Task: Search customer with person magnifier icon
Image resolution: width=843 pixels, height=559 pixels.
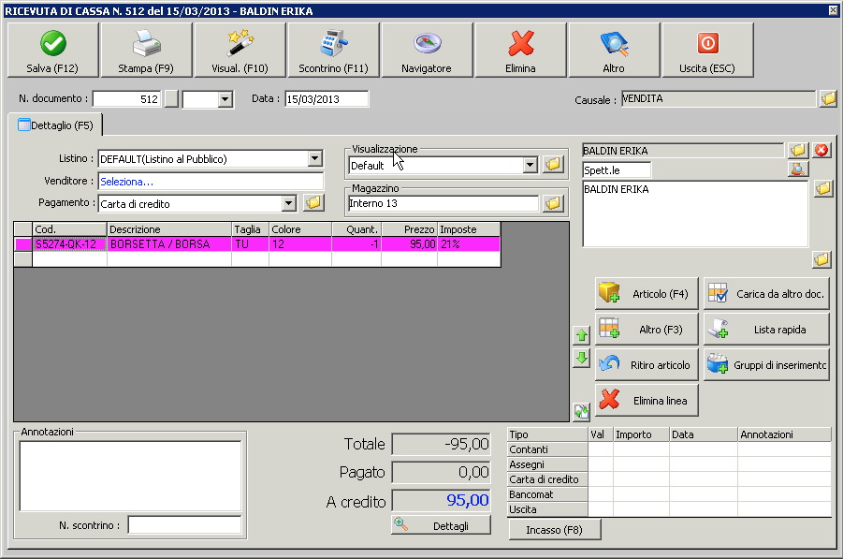Action: coord(798,169)
